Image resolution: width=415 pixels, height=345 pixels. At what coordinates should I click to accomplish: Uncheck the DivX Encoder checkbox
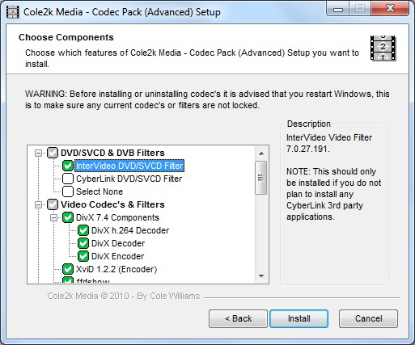coord(83,256)
